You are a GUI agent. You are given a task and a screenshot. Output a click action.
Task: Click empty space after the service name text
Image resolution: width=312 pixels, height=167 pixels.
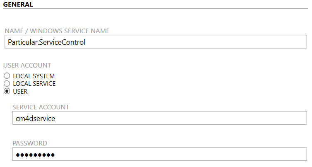[x=199, y=42]
